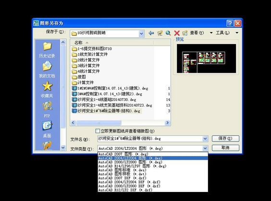Choose AutoCAD 2004/LT2004 图形 (*.dwg) option
This screenshot has width=271, height=201.
point(153,158)
